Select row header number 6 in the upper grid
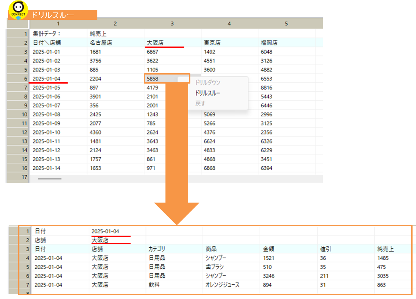 pos(18,78)
